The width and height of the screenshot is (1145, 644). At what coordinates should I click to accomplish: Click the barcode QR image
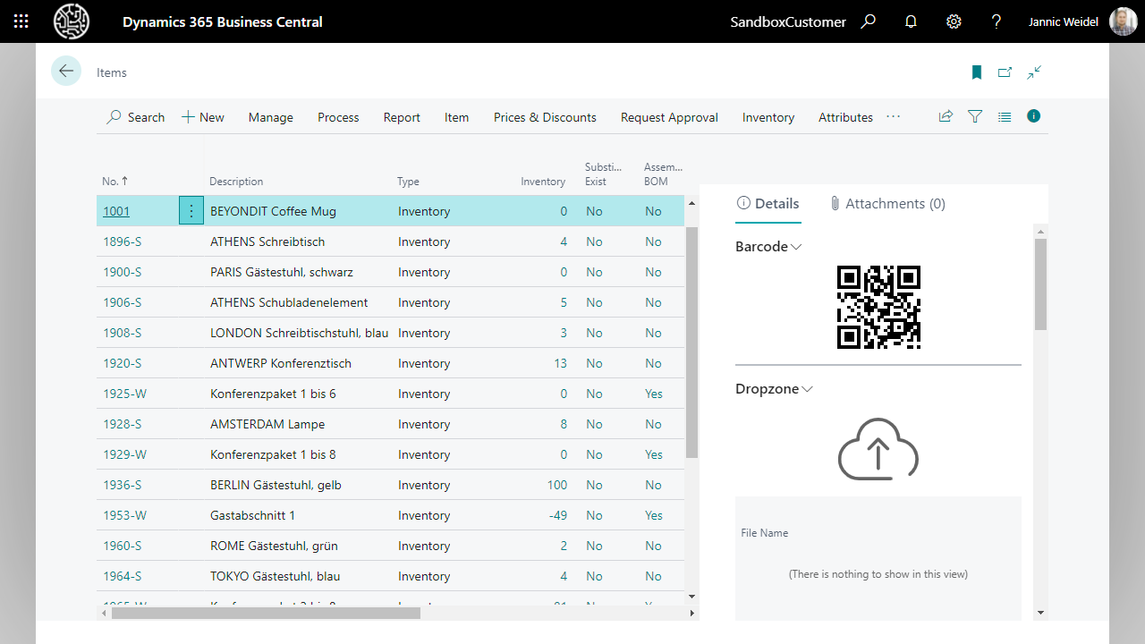pyautogui.click(x=878, y=307)
